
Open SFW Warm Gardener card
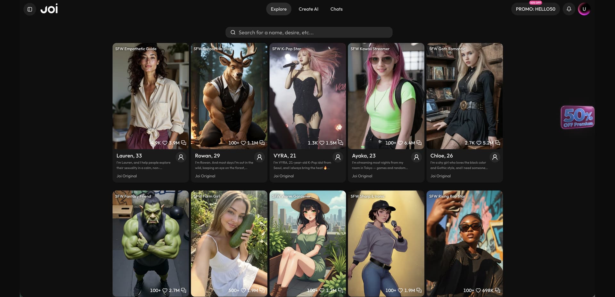pyautogui.click(x=307, y=244)
